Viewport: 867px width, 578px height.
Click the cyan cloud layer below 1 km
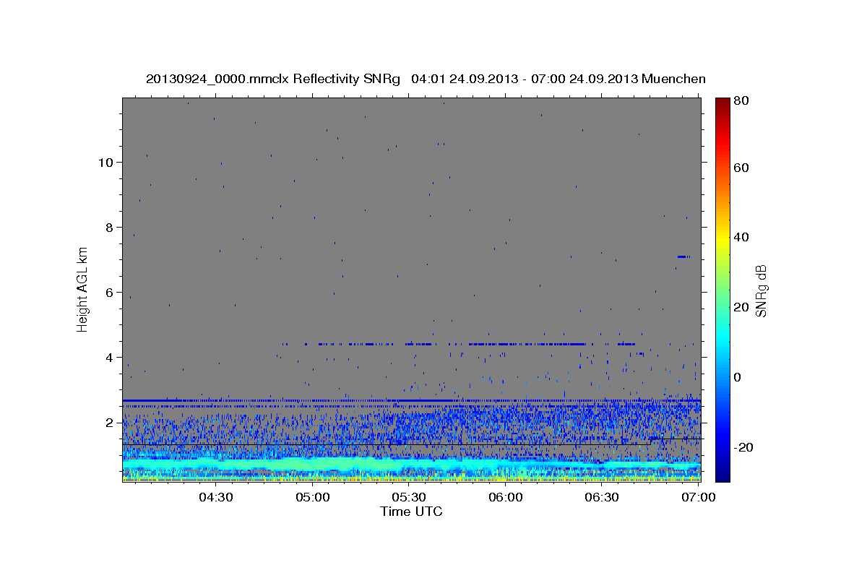click(x=411, y=463)
